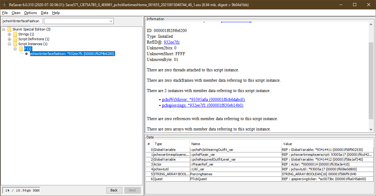Click the pchswtutil type cell in row 4
The image size is (376, 196).
pos(171,169)
